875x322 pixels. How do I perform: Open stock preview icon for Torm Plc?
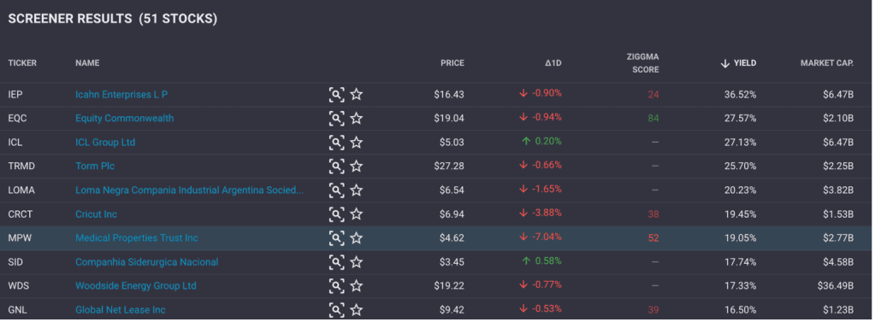coord(336,166)
